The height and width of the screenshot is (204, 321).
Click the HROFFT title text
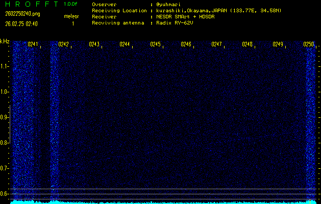coord(32,4)
